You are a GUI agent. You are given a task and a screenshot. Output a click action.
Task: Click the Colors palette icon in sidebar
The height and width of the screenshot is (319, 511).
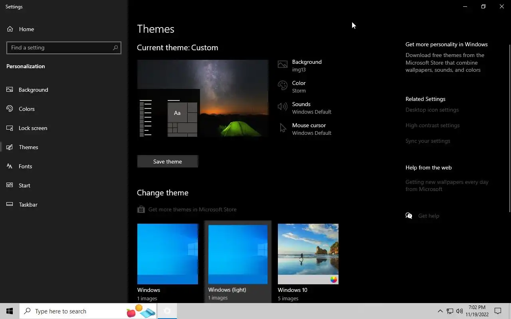click(10, 109)
